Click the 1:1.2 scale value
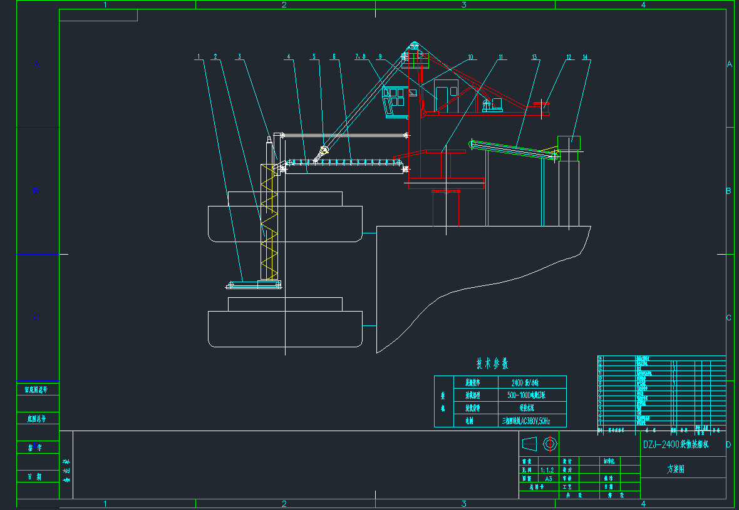Image resolution: width=739 pixels, height=510 pixels. click(x=546, y=469)
